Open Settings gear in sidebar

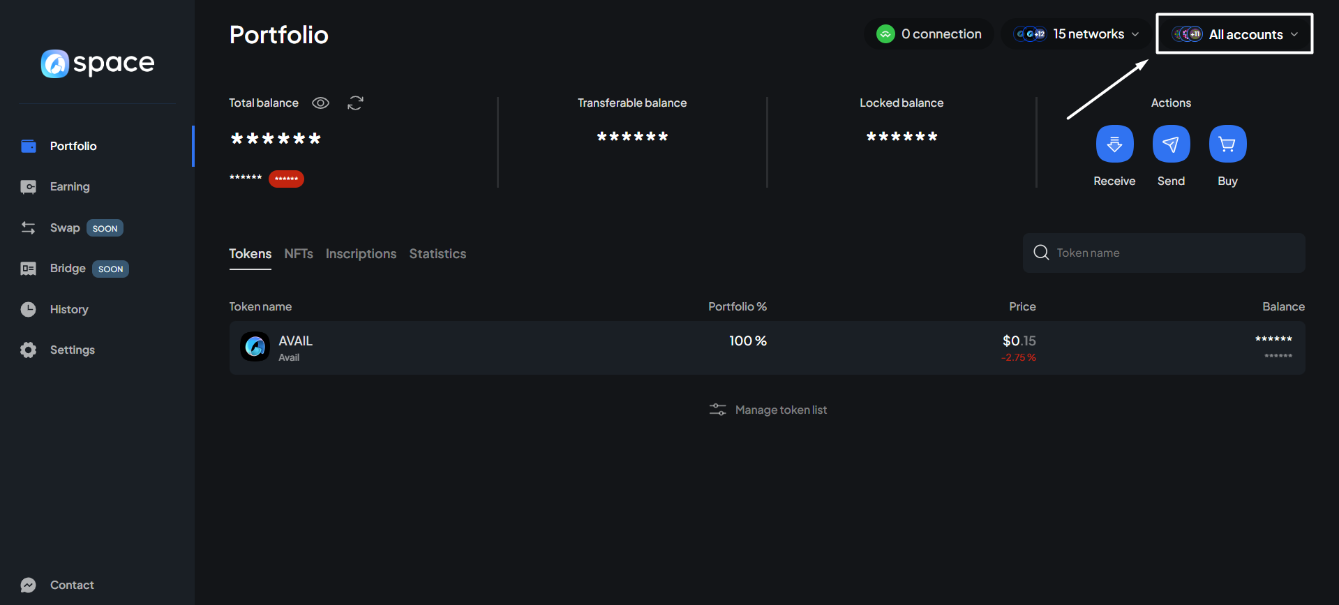(x=29, y=350)
